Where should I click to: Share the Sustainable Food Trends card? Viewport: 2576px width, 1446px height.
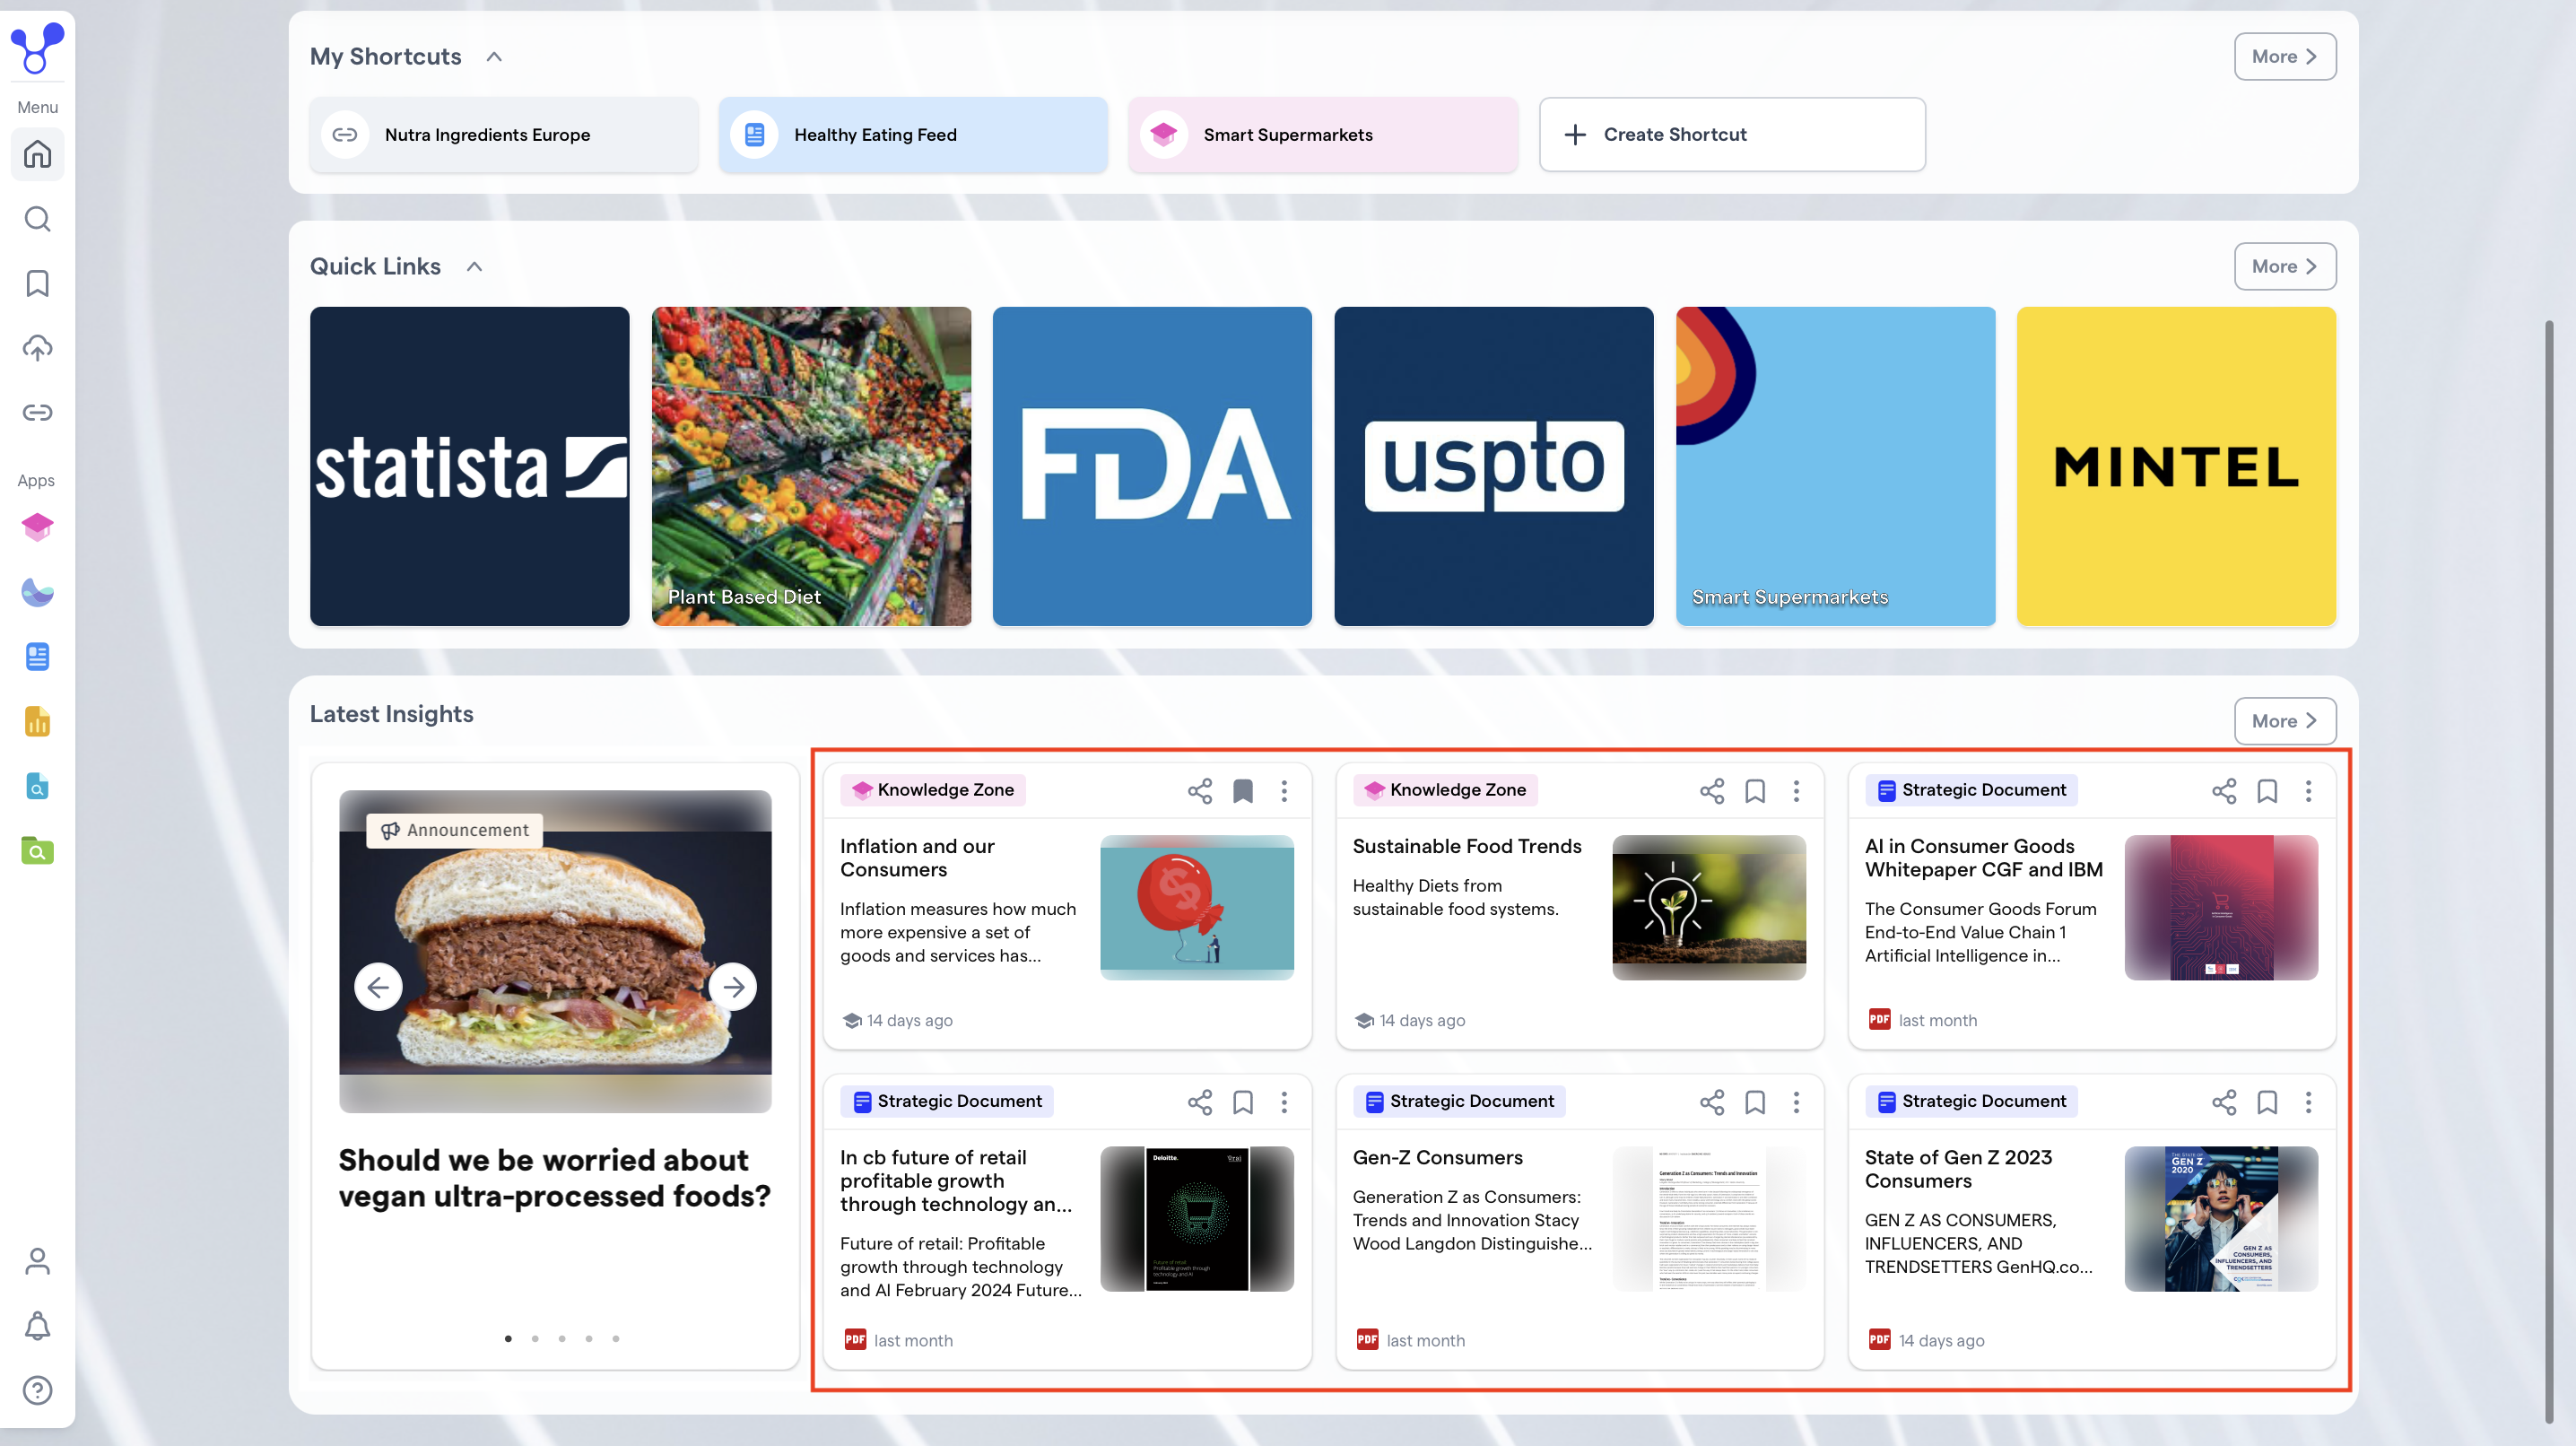pyautogui.click(x=1711, y=791)
